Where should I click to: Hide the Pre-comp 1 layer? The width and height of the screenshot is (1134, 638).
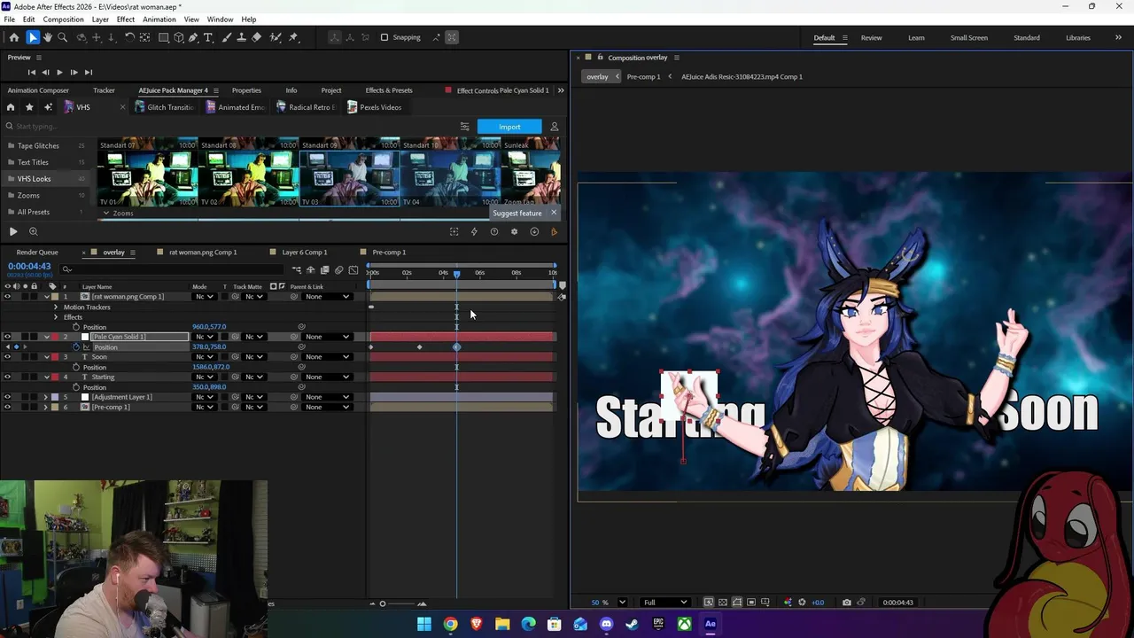click(7, 407)
